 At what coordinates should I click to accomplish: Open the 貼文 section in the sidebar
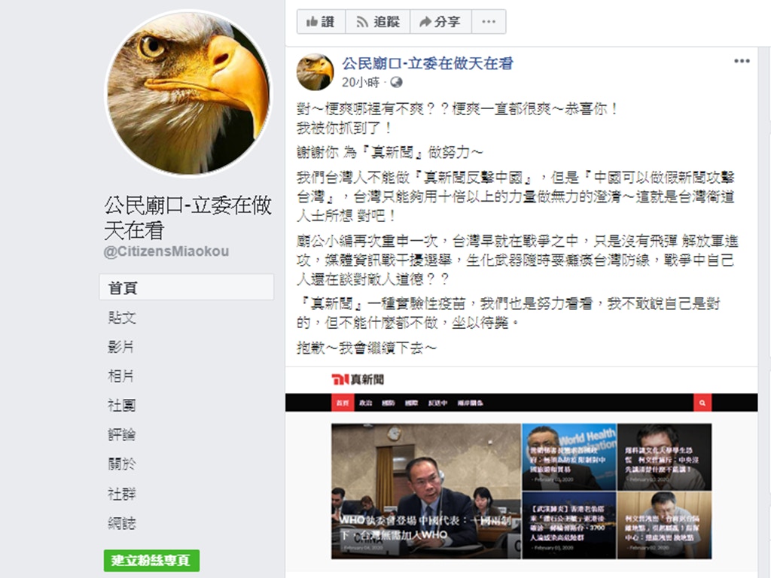click(122, 318)
